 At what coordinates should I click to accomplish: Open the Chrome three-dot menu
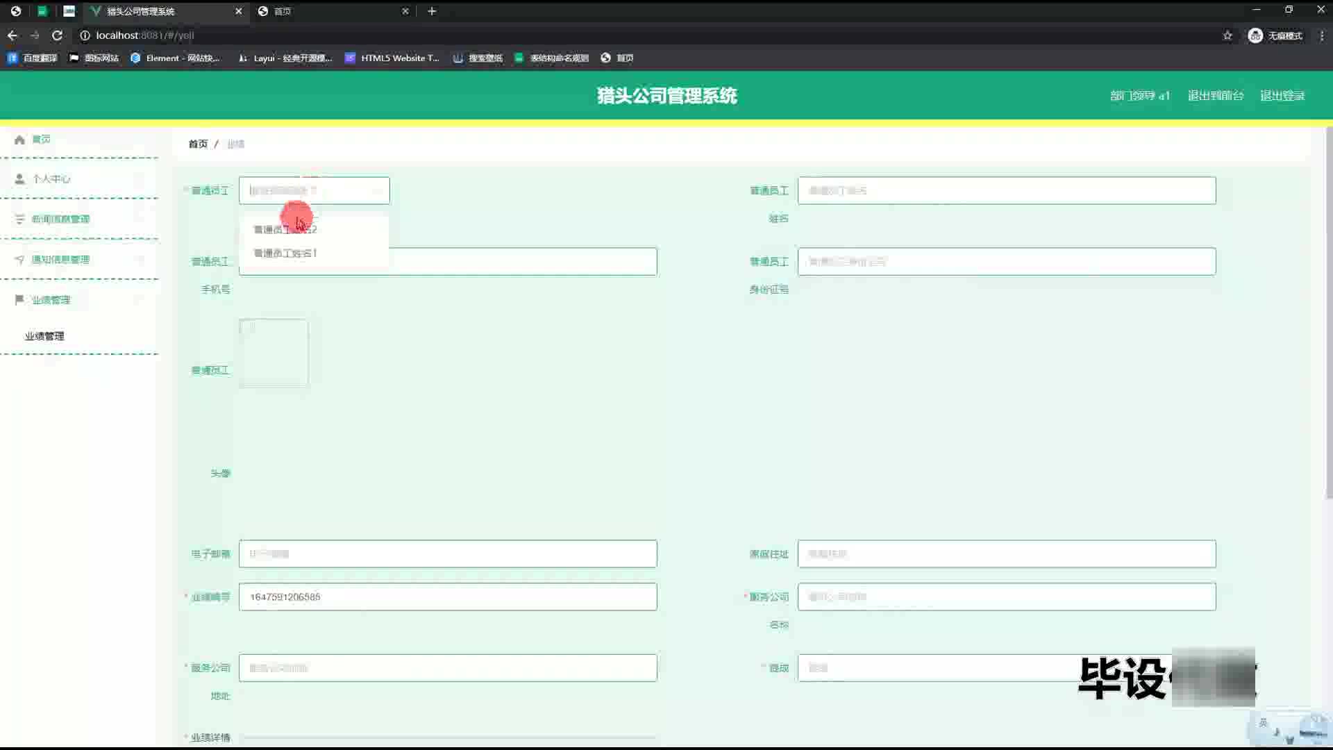click(1322, 35)
